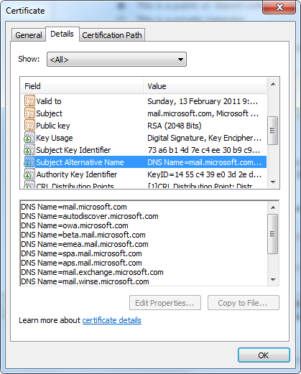Click the value pane scroll up arrow
Image resolution: width=301 pixels, height=374 pixels.
click(x=273, y=207)
